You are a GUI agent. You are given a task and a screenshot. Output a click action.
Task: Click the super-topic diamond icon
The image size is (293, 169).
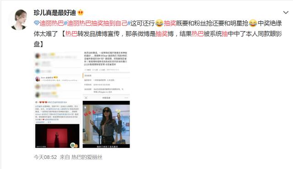37,23
